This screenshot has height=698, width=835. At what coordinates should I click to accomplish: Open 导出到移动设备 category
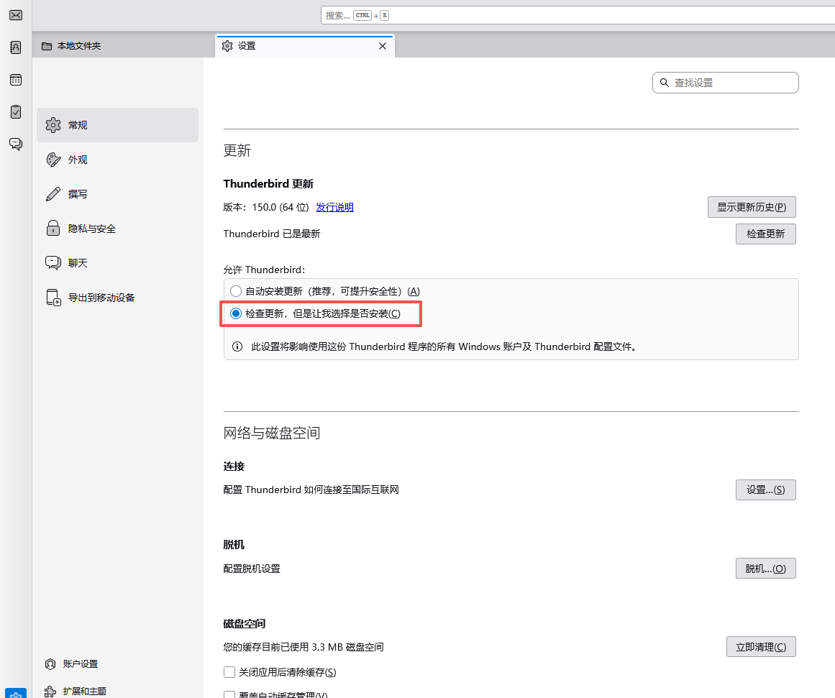tap(118, 298)
